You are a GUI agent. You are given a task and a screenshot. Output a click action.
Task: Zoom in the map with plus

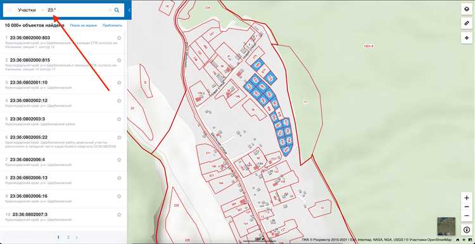[467, 198]
